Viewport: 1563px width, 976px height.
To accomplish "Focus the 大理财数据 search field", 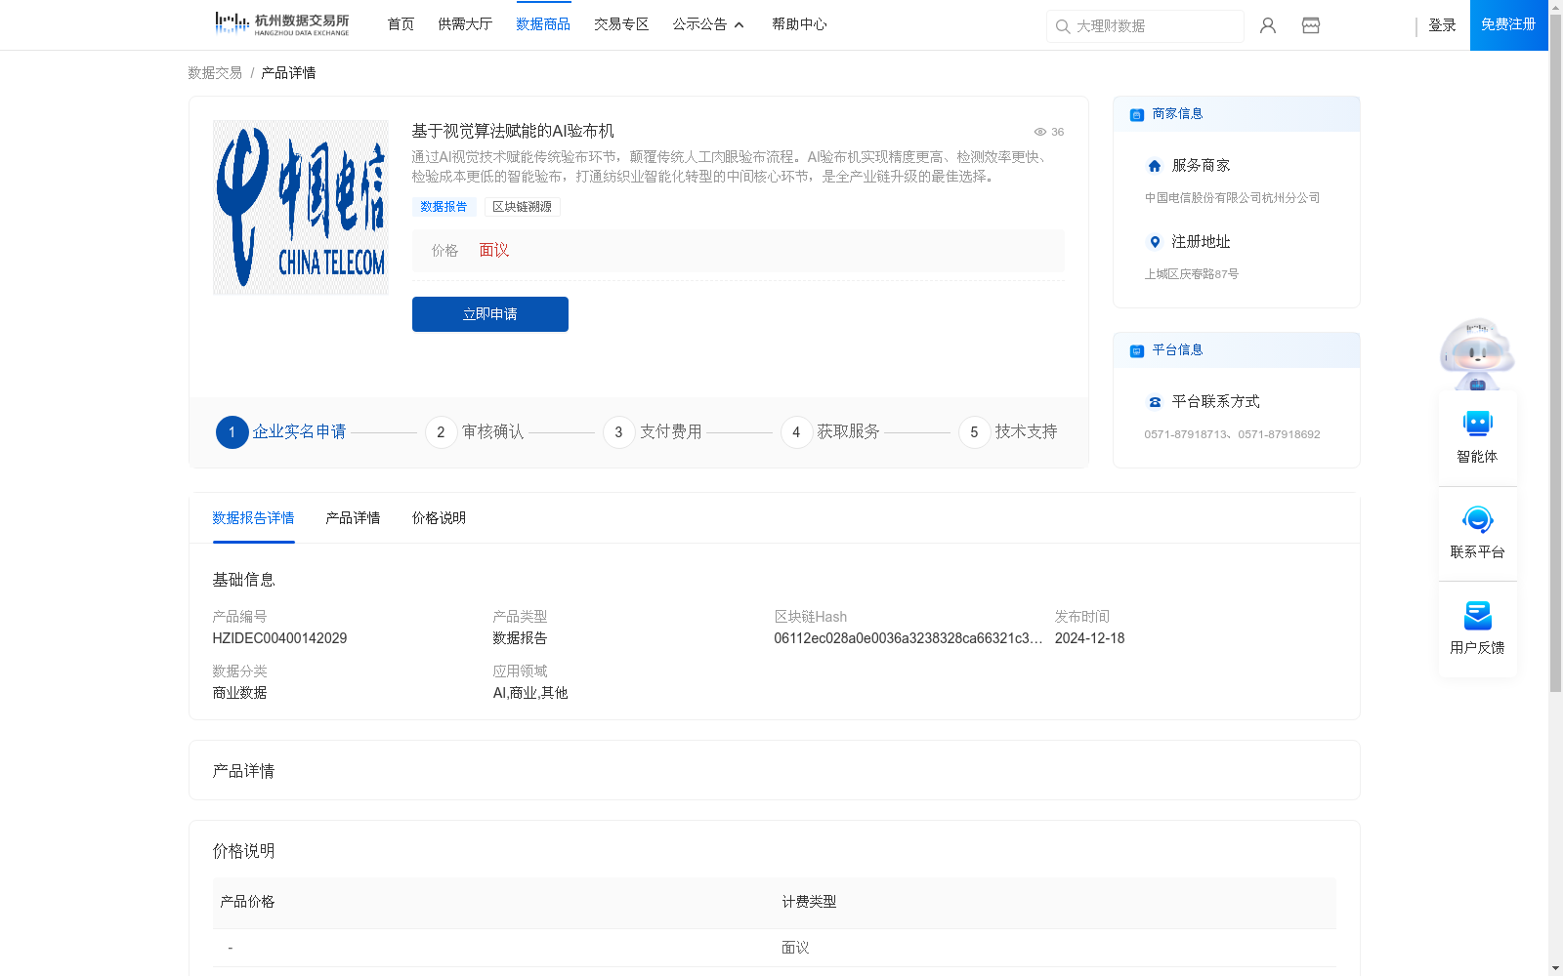I will (x=1145, y=26).
